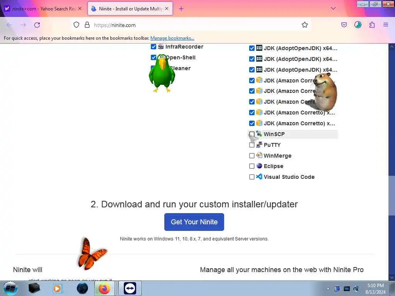
Task: Open the Windows Start orb
Action: click(x=10, y=288)
